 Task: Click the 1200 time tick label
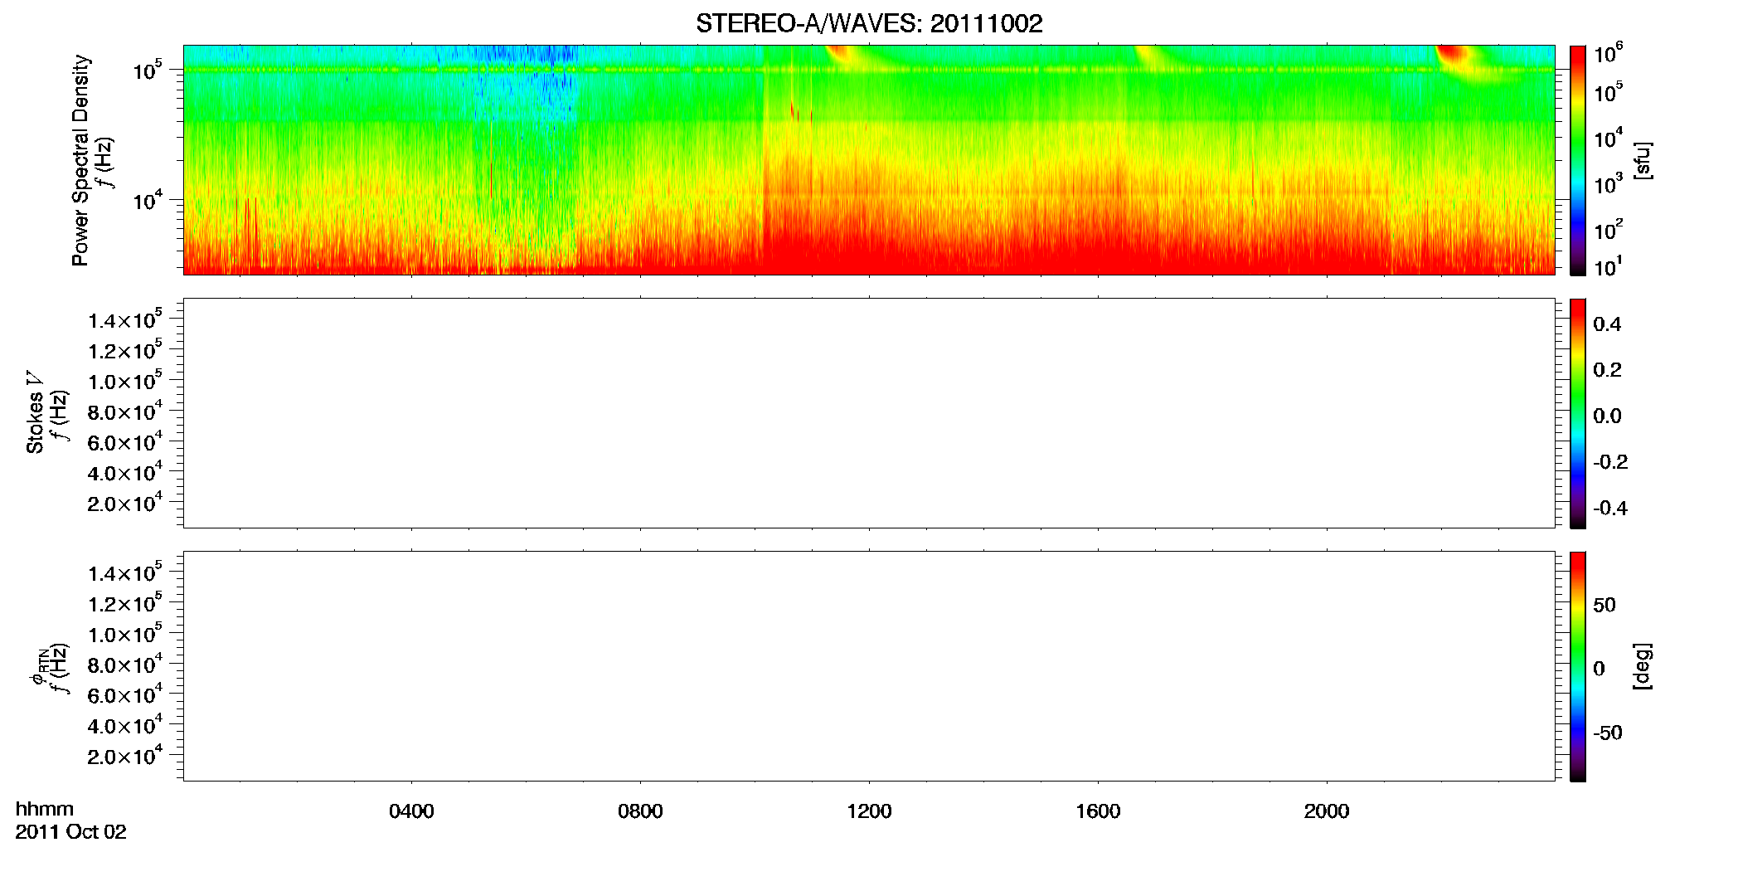pyautogui.click(x=869, y=811)
